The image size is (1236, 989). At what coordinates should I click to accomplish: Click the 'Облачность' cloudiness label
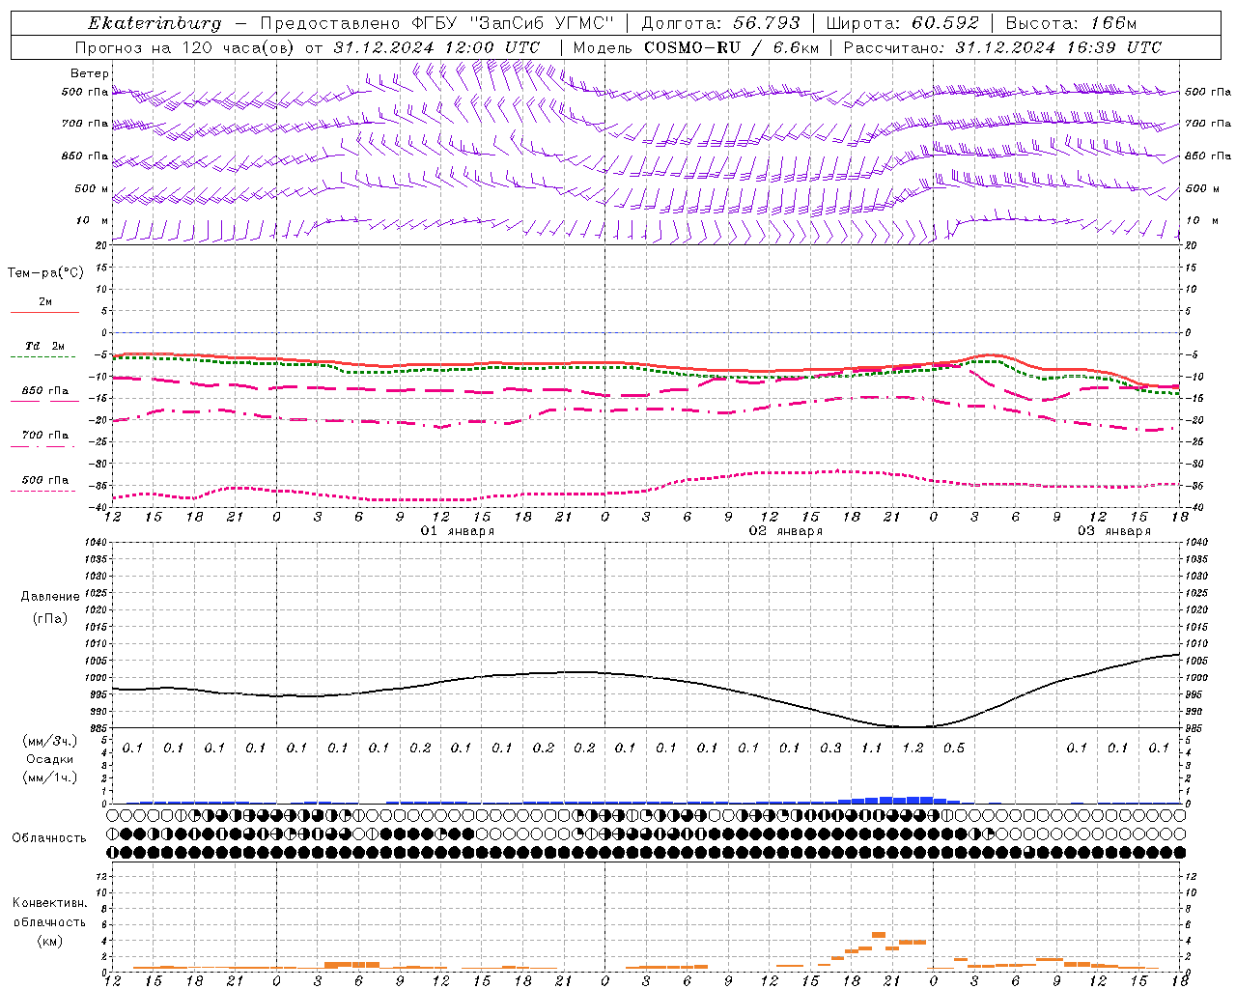tap(49, 838)
